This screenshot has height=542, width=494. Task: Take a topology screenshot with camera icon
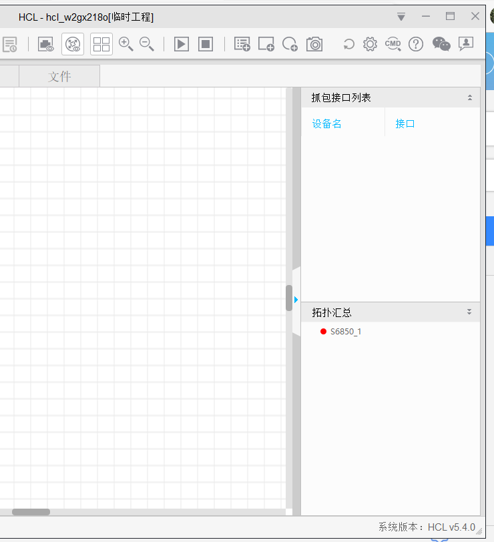(x=314, y=44)
